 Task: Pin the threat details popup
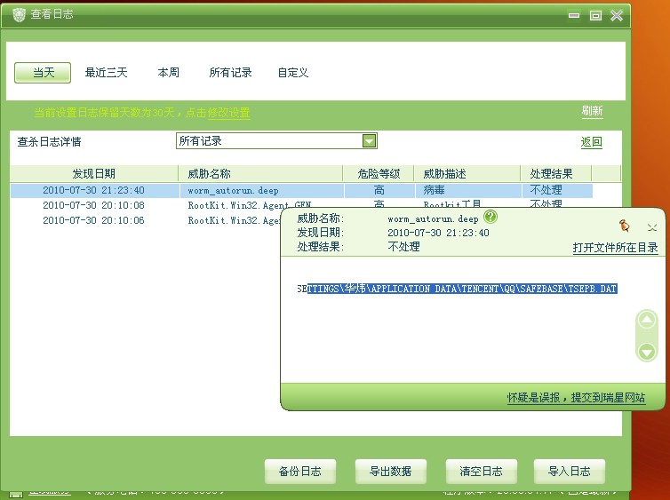625,226
